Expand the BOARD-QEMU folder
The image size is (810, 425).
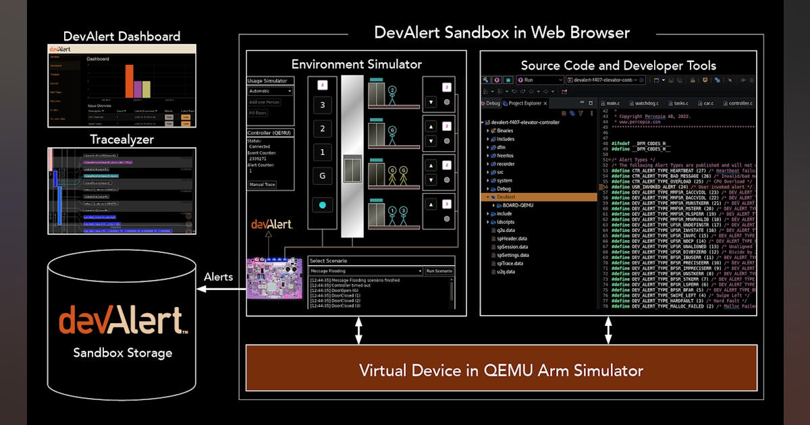pos(493,205)
